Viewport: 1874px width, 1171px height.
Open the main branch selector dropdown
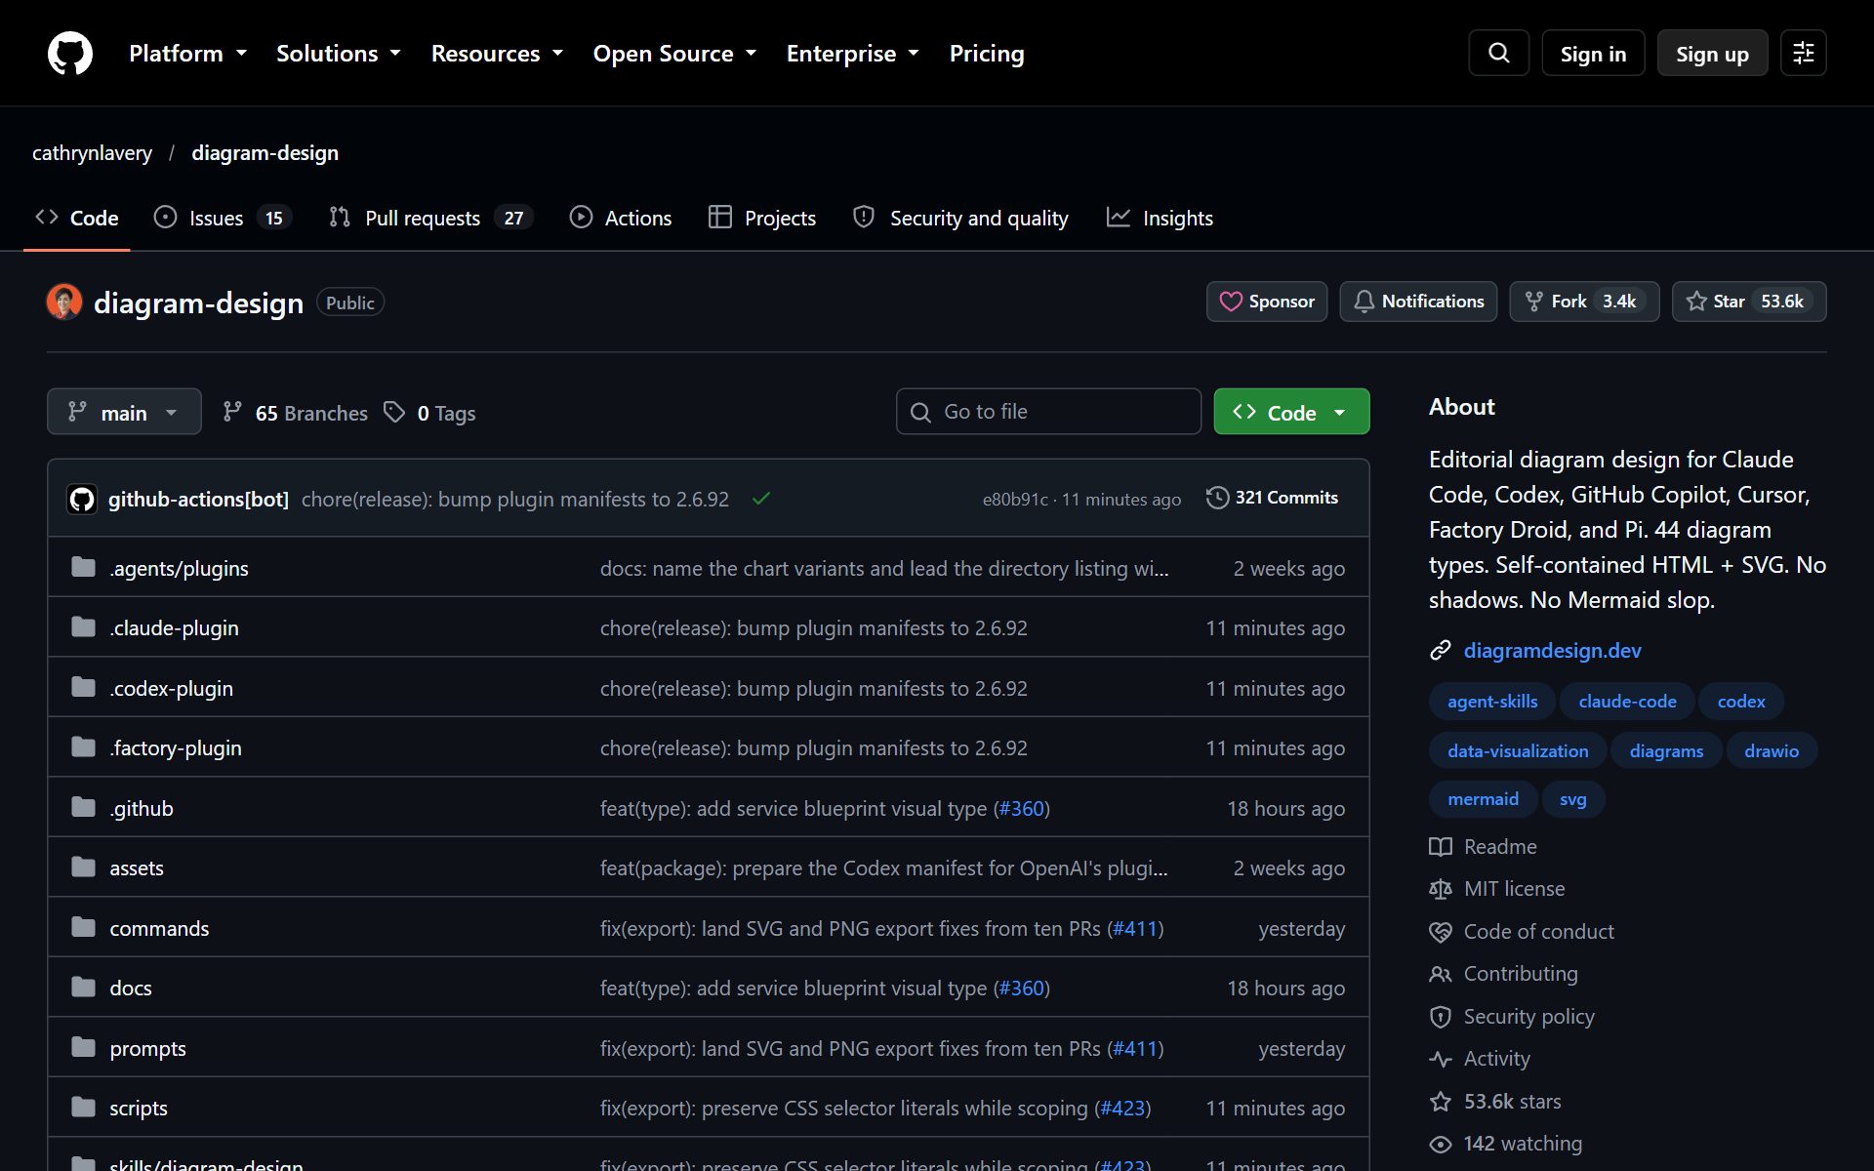124,412
